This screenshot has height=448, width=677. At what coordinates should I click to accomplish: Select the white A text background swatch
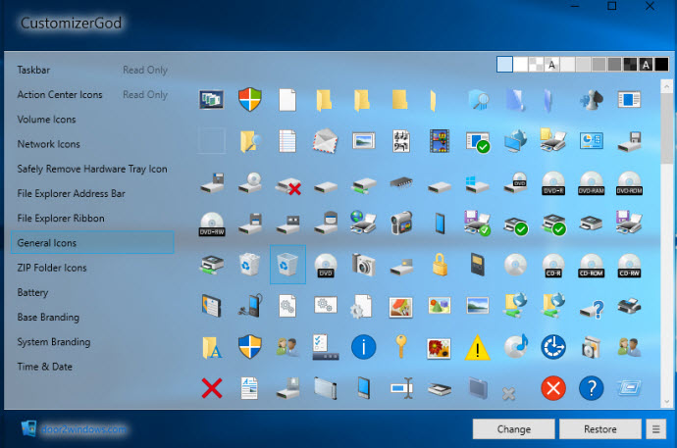point(551,65)
